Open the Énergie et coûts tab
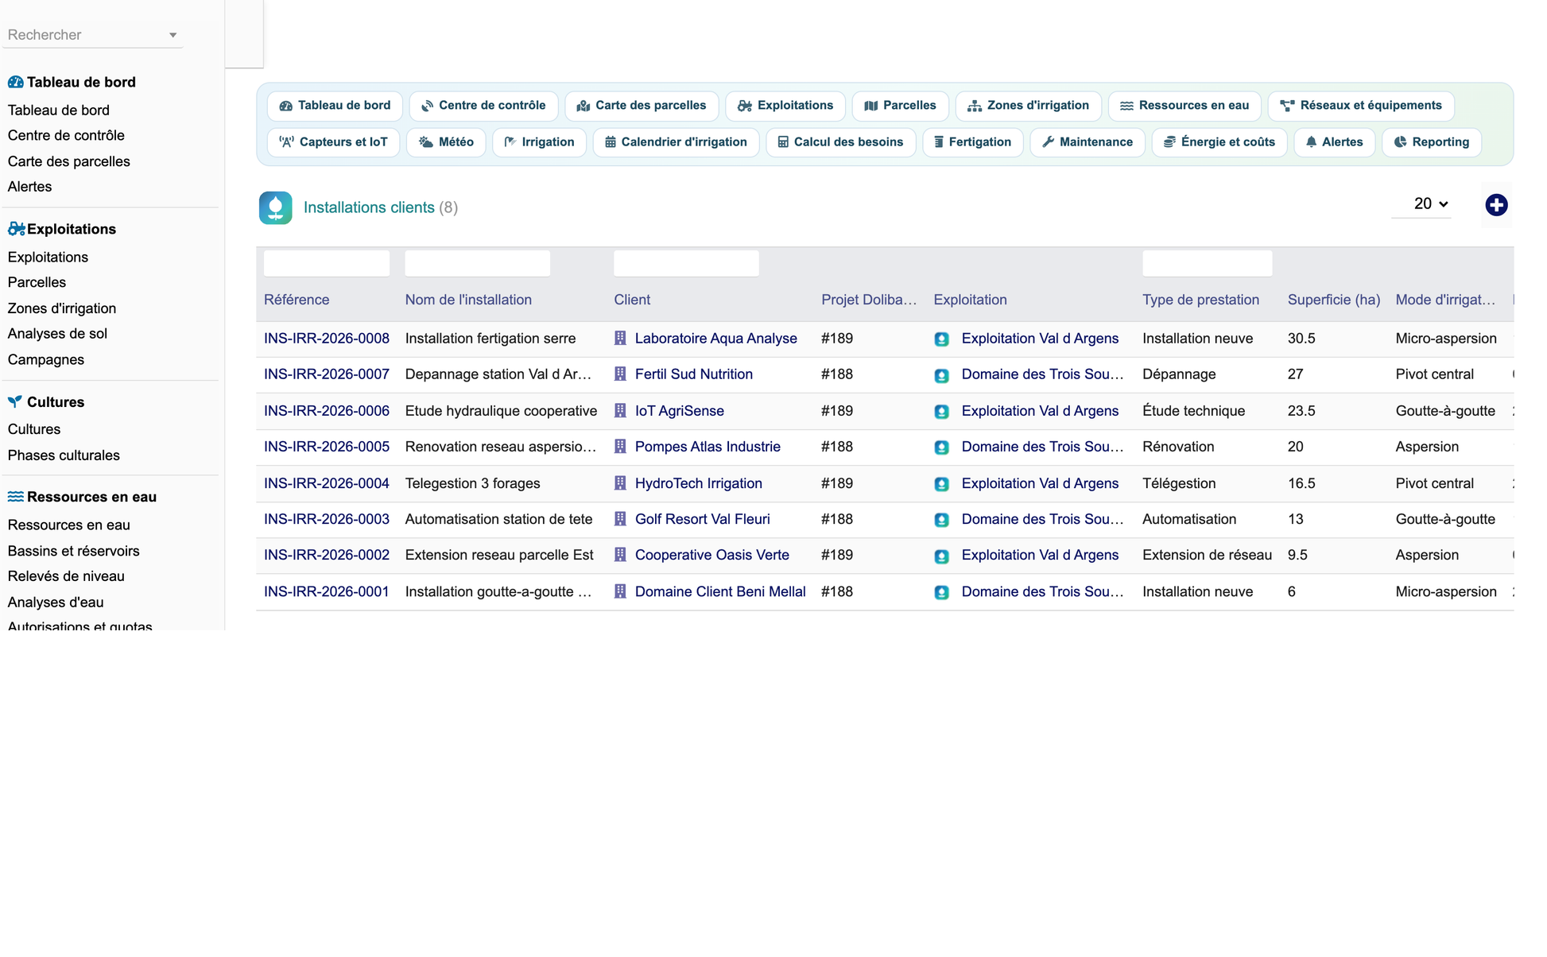This screenshot has width=1547, height=957. tap(1219, 142)
